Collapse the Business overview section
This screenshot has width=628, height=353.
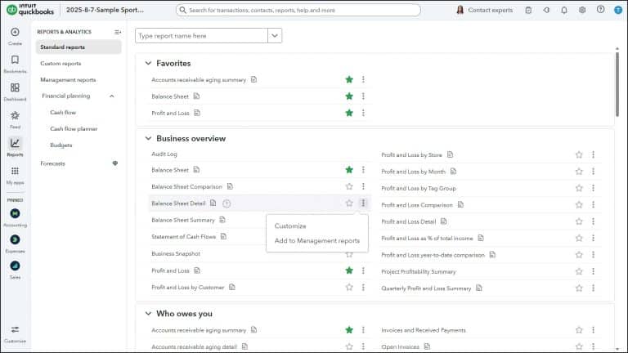point(148,138)
